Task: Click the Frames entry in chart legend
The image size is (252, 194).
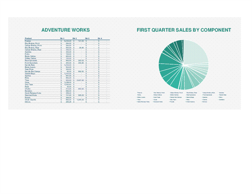Action: click(x=140, y=93)
